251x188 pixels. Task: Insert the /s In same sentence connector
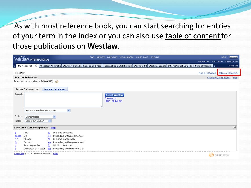[x=49, y=133]
